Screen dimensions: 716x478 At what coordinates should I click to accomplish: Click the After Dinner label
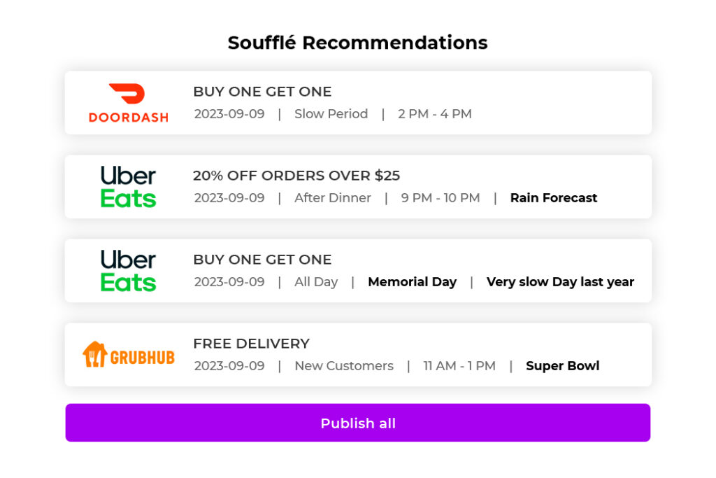[x=332, y=198]
